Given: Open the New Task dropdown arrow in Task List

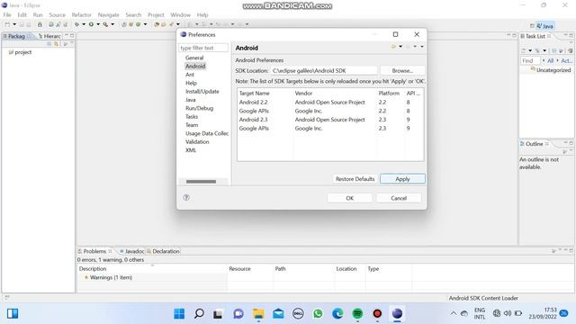Looking at the screenshot, I should click(x=530, y=50).
